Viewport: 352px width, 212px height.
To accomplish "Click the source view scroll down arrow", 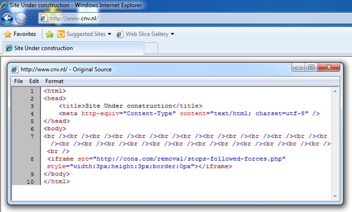I will tap(335, 196).
